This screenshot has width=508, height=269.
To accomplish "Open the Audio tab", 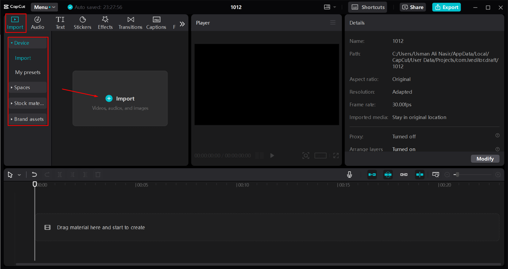I will [38, 23].
